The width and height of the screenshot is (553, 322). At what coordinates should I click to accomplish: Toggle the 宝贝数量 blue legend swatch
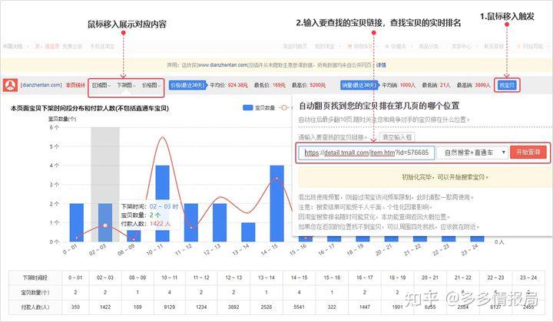(x=248, y=107)
